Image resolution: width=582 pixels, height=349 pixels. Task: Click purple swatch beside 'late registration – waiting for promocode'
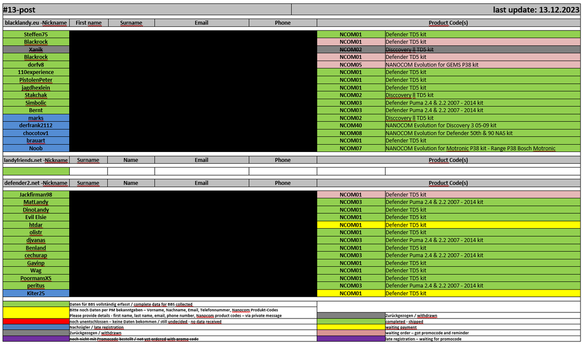tap(351, 339)
